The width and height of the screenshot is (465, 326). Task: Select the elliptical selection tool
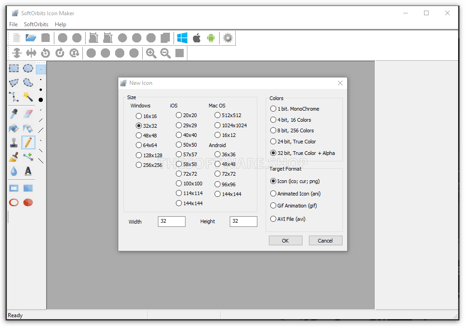(x=28, y=69)
